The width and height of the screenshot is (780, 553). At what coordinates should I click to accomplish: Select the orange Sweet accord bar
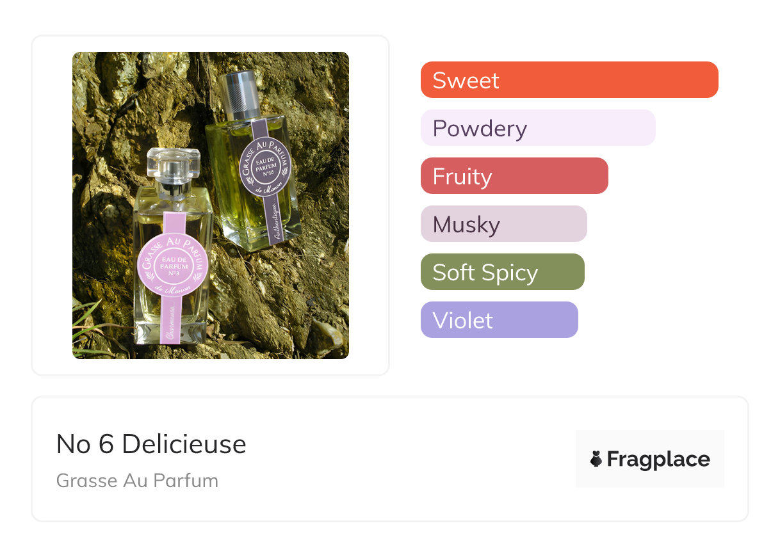(569, 80)
